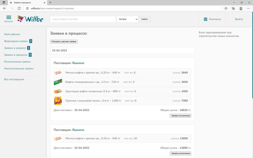Click Мягкие вафли thumbnail with кол-во 6
The image size is (253, 158).
click(x=58, y=73)
